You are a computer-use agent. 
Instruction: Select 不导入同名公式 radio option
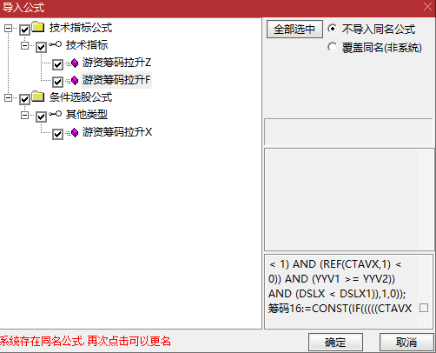pyautogui.click(x=333, y=29)
